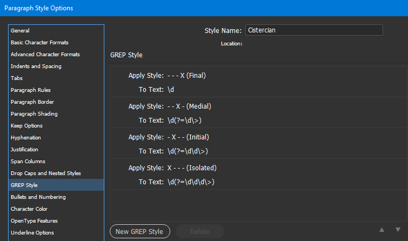The height and width of the screenshot is (241, 408).
Task: Open the General section
Action: point(21,31)
